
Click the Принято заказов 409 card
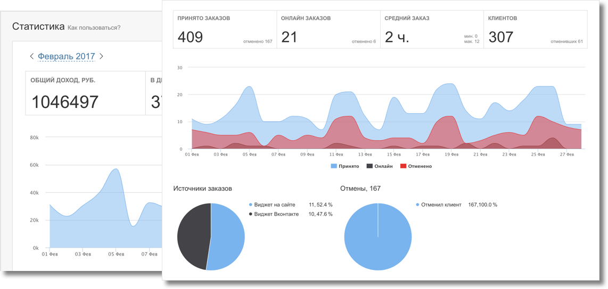point(225,30)
